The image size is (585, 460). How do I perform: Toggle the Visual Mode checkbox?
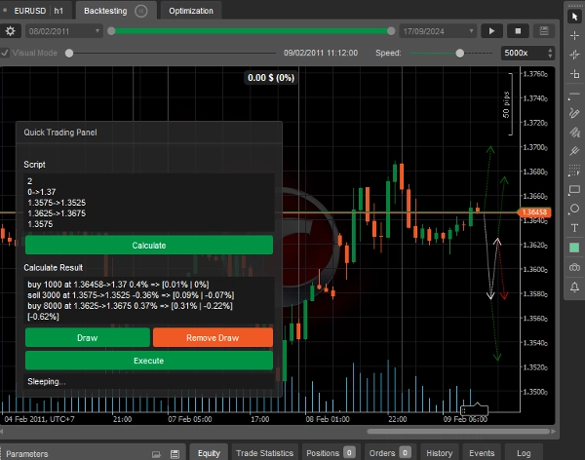[x=6, y=52]
